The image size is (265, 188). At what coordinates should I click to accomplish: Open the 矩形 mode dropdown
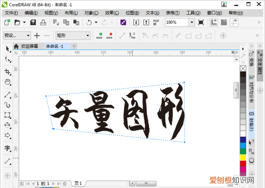click(x=73, y=36)
